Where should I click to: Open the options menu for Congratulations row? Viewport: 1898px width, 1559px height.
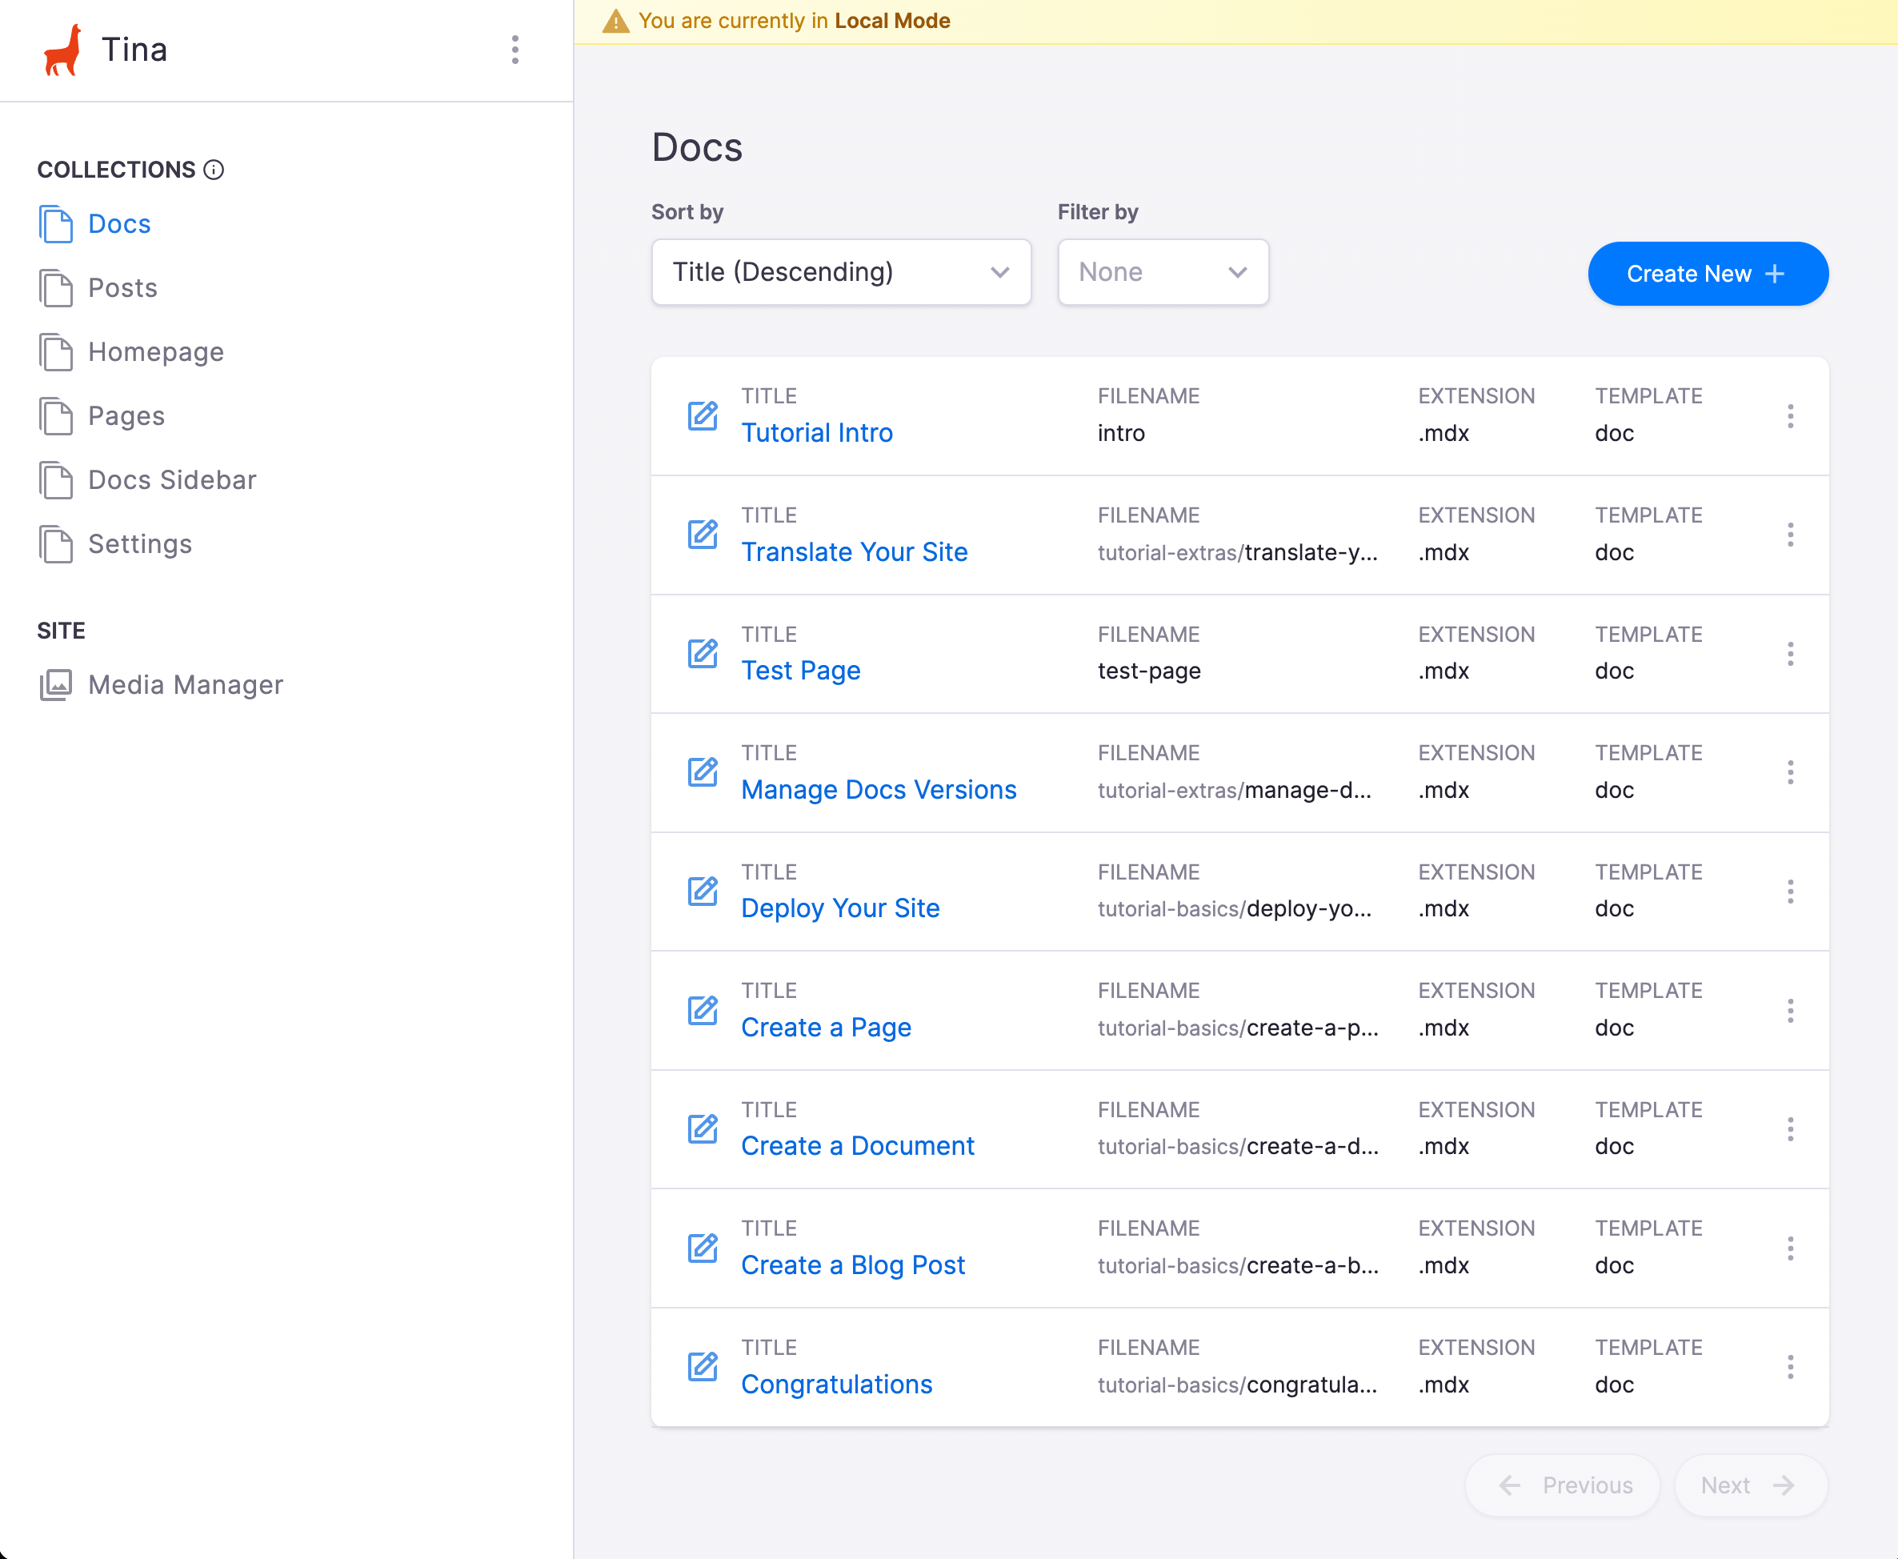(1789, 1367)
